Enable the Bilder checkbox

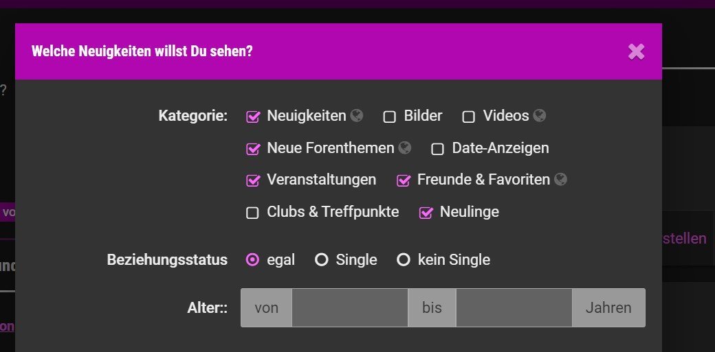pos(389,117)
